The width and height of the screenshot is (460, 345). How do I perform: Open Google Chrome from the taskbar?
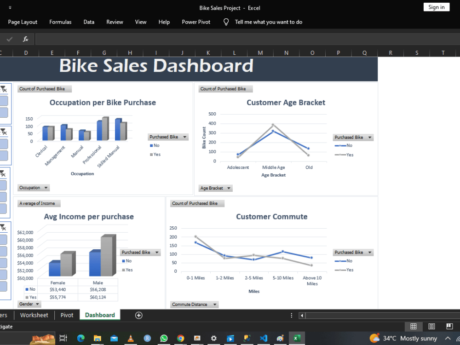pyautogui.click(x=180, y=338)
